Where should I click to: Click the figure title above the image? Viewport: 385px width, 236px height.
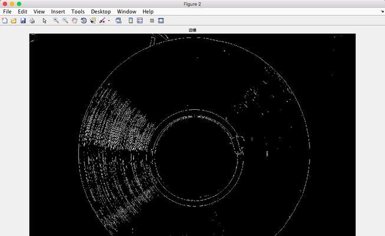point(192,30)
